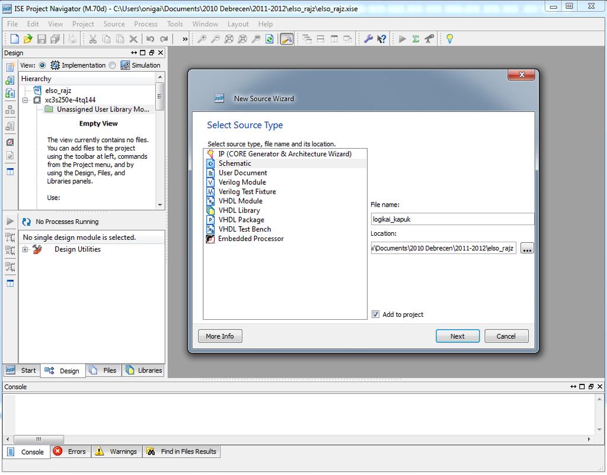
Task: Toggle the Add to project checkbox
Action: (x=375, y=314)
